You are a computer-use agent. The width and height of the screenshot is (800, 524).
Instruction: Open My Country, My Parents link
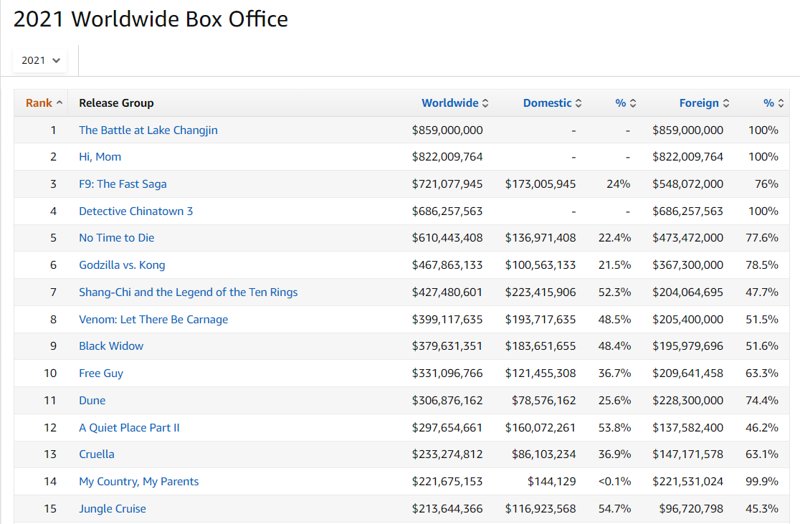(139, 481)
